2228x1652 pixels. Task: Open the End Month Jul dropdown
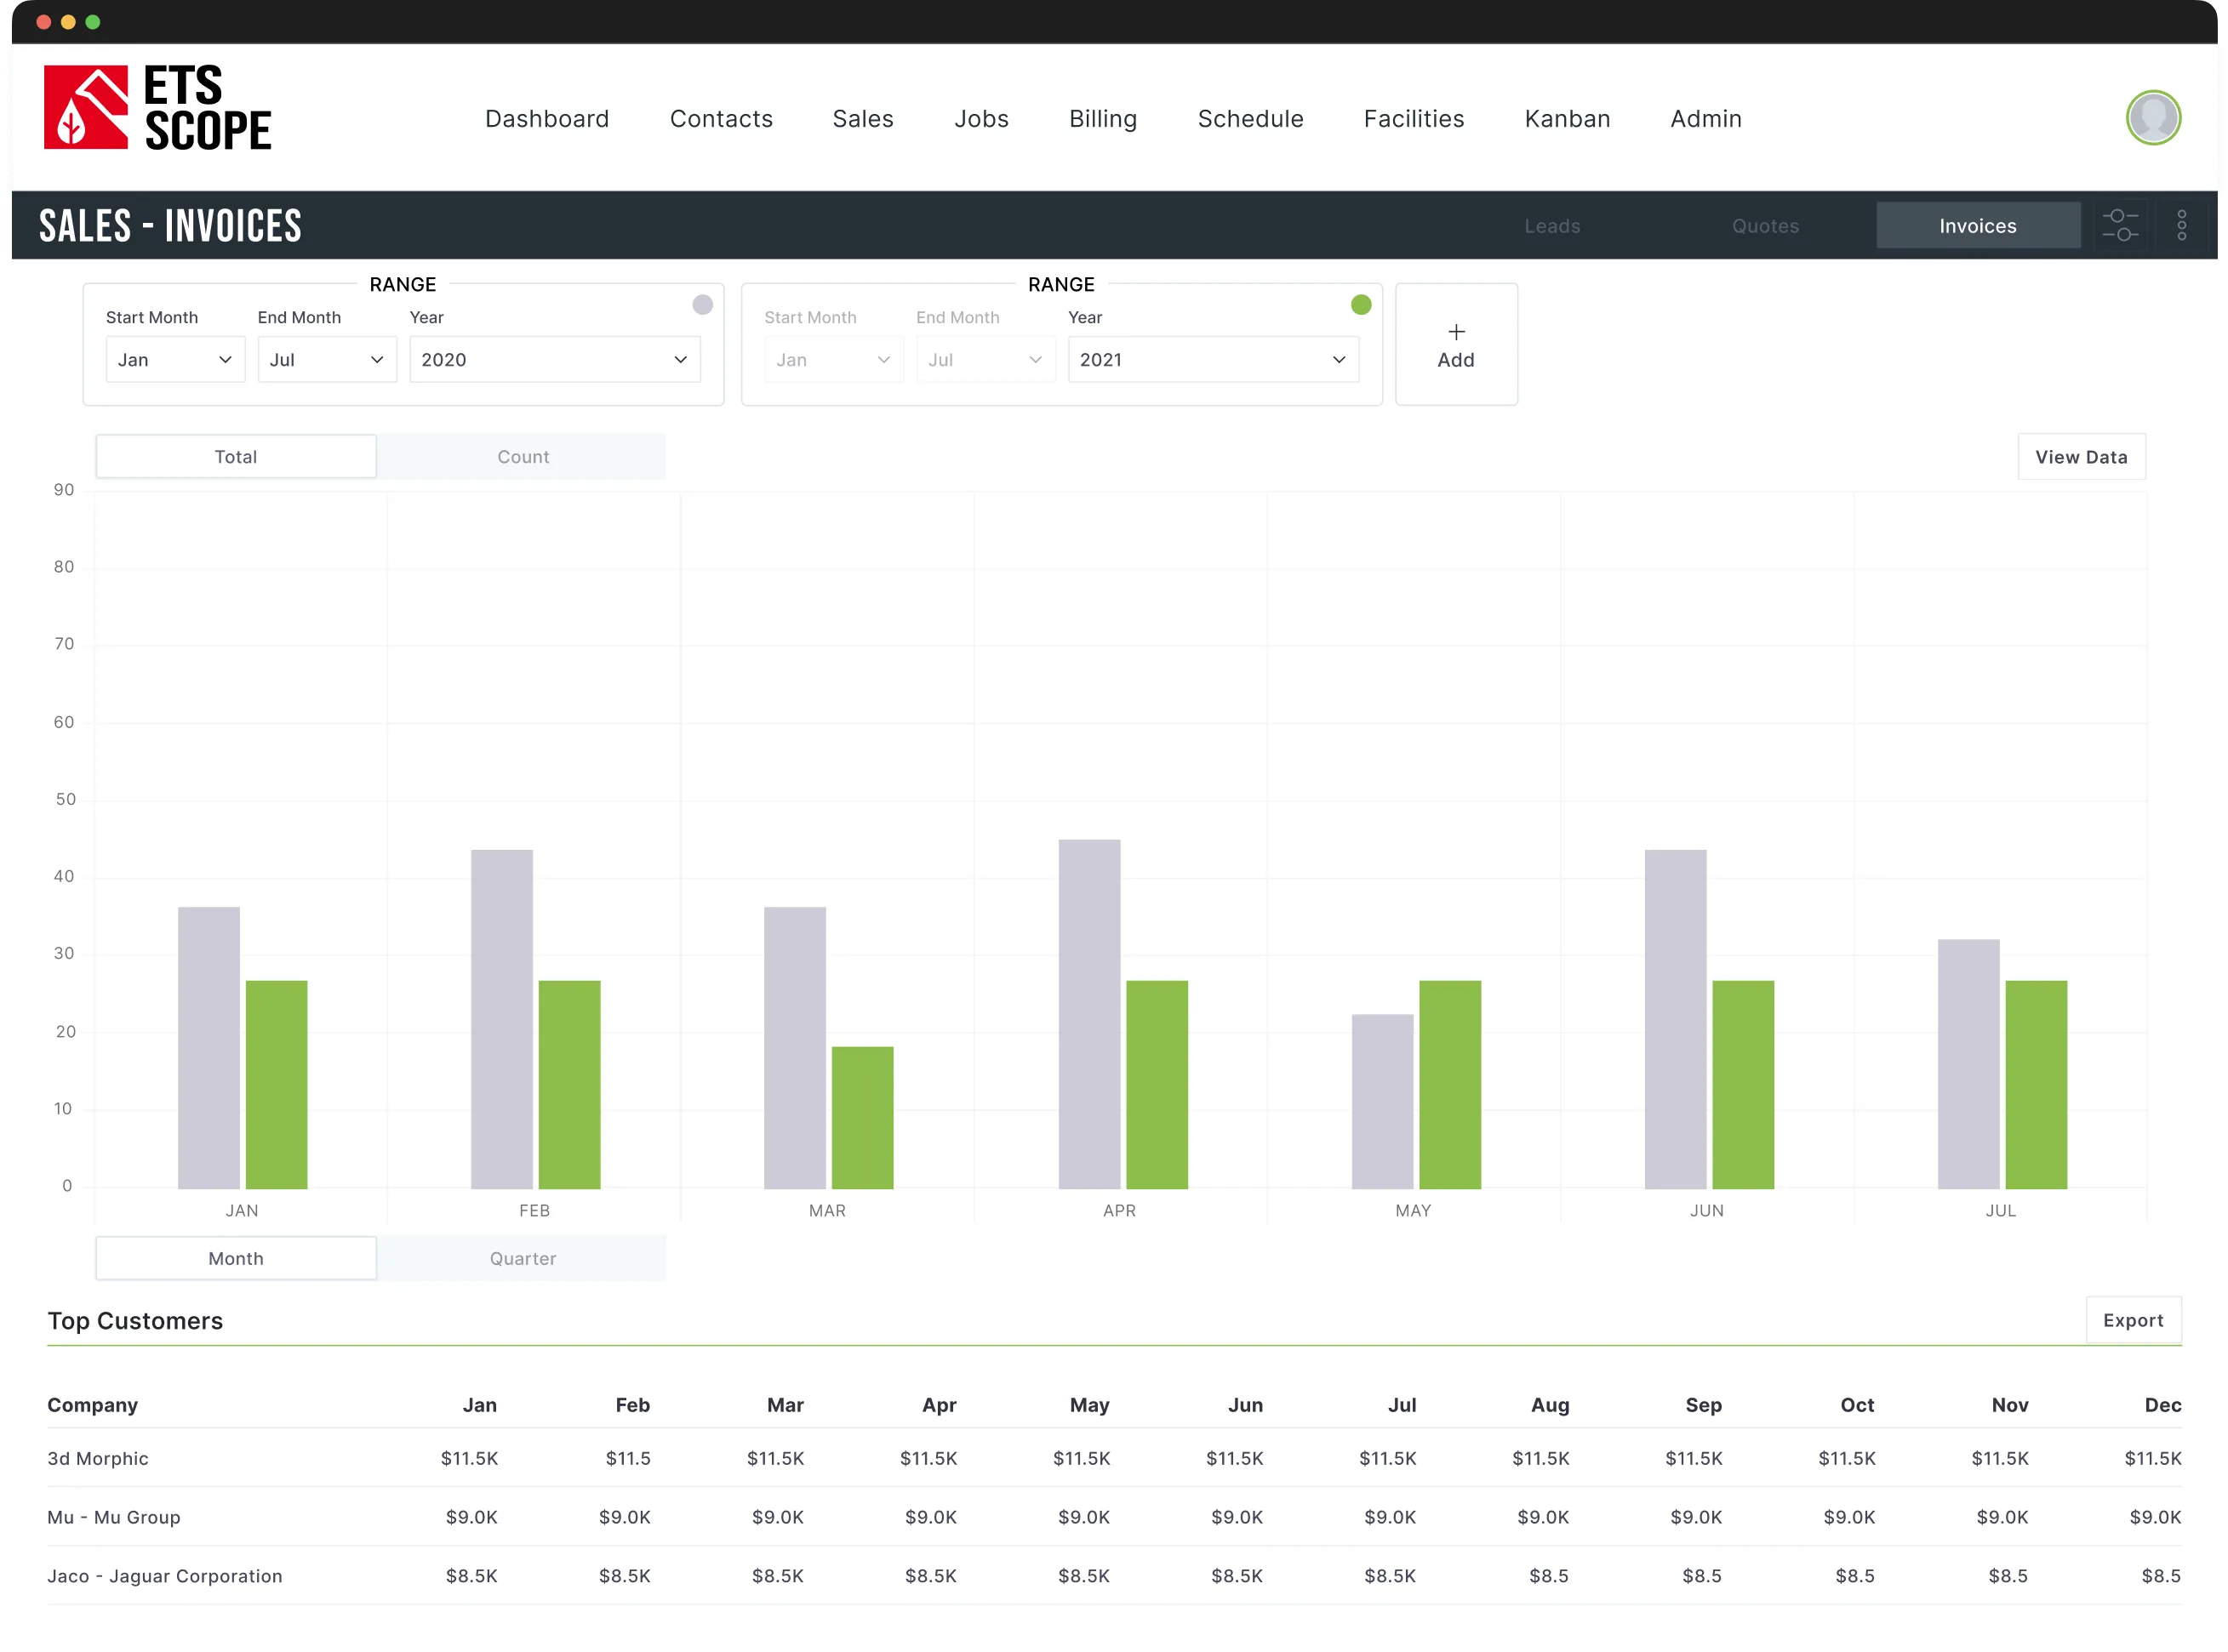pos(326,360)
